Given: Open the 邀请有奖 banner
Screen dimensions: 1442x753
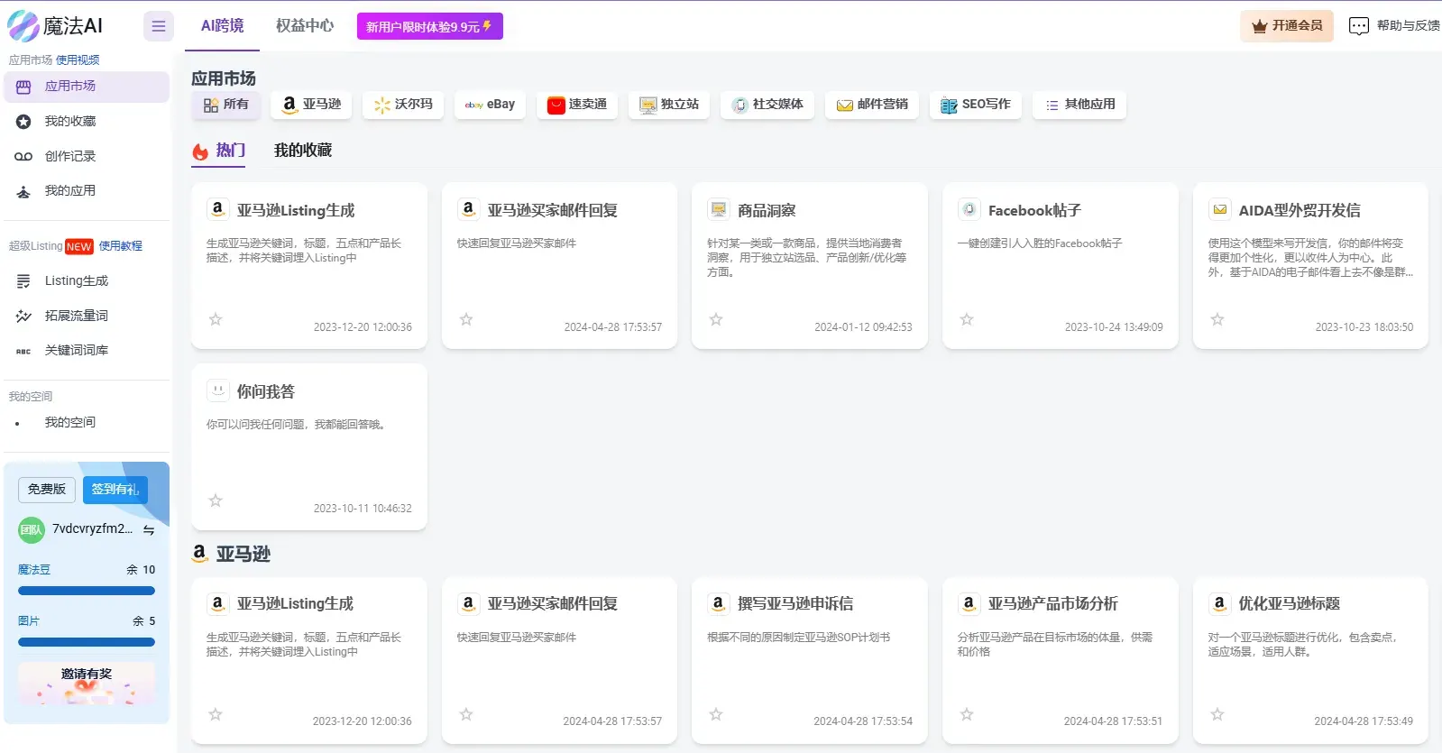Looking at the screenshot, I should tap(87, 684).
